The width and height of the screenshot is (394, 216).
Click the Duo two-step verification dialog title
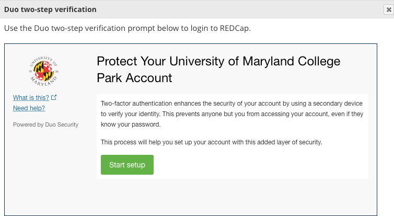pyautogui.click(x=50, y=9)
